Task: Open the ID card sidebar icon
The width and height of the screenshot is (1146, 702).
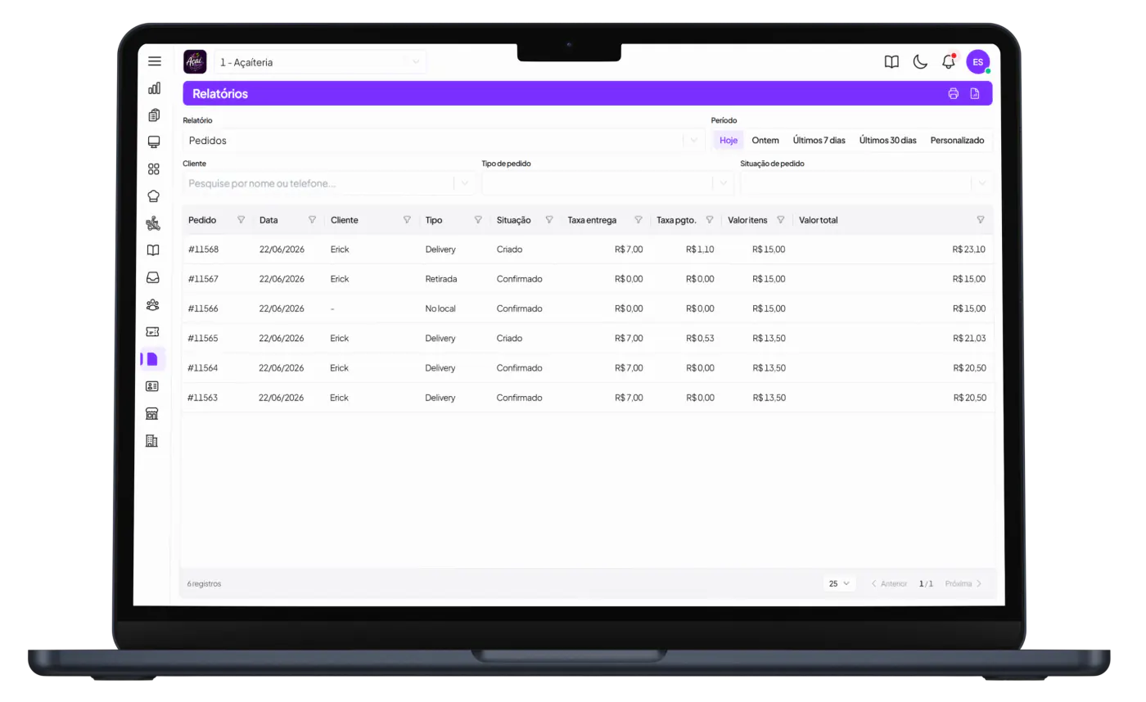Action: pyautogui.click(x=152, y=386)
